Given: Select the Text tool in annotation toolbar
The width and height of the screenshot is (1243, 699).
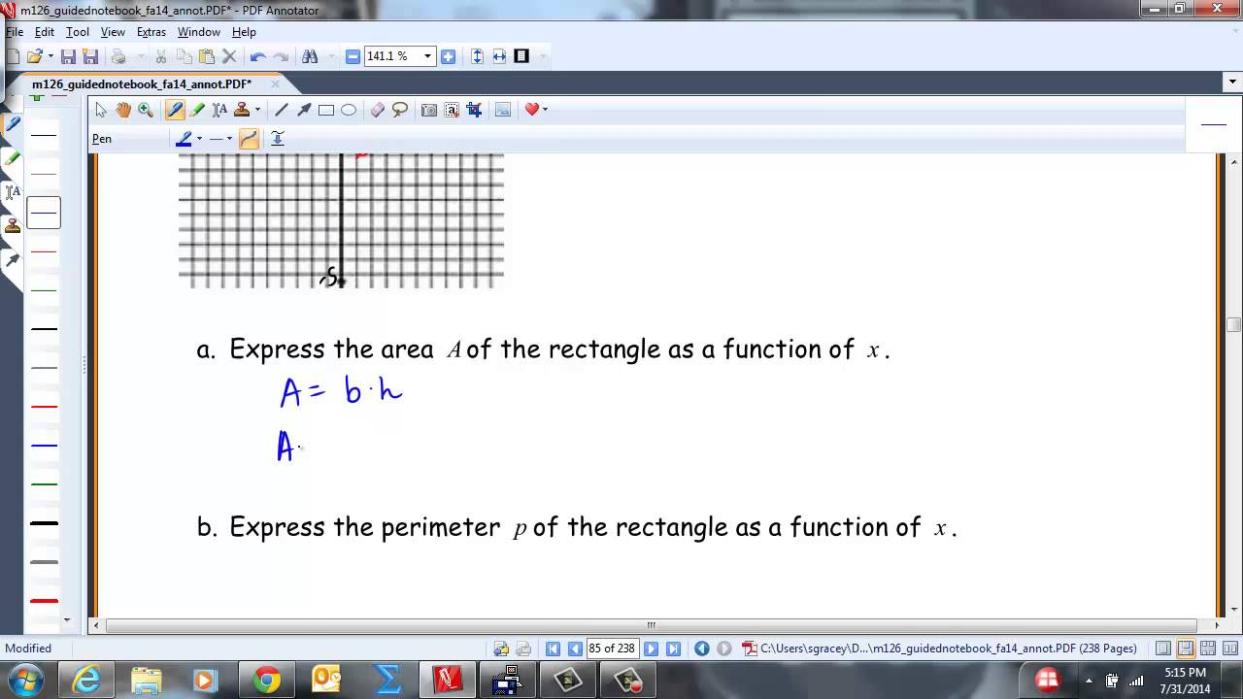Looking at the screenshot, I should [x=219, y=110].
